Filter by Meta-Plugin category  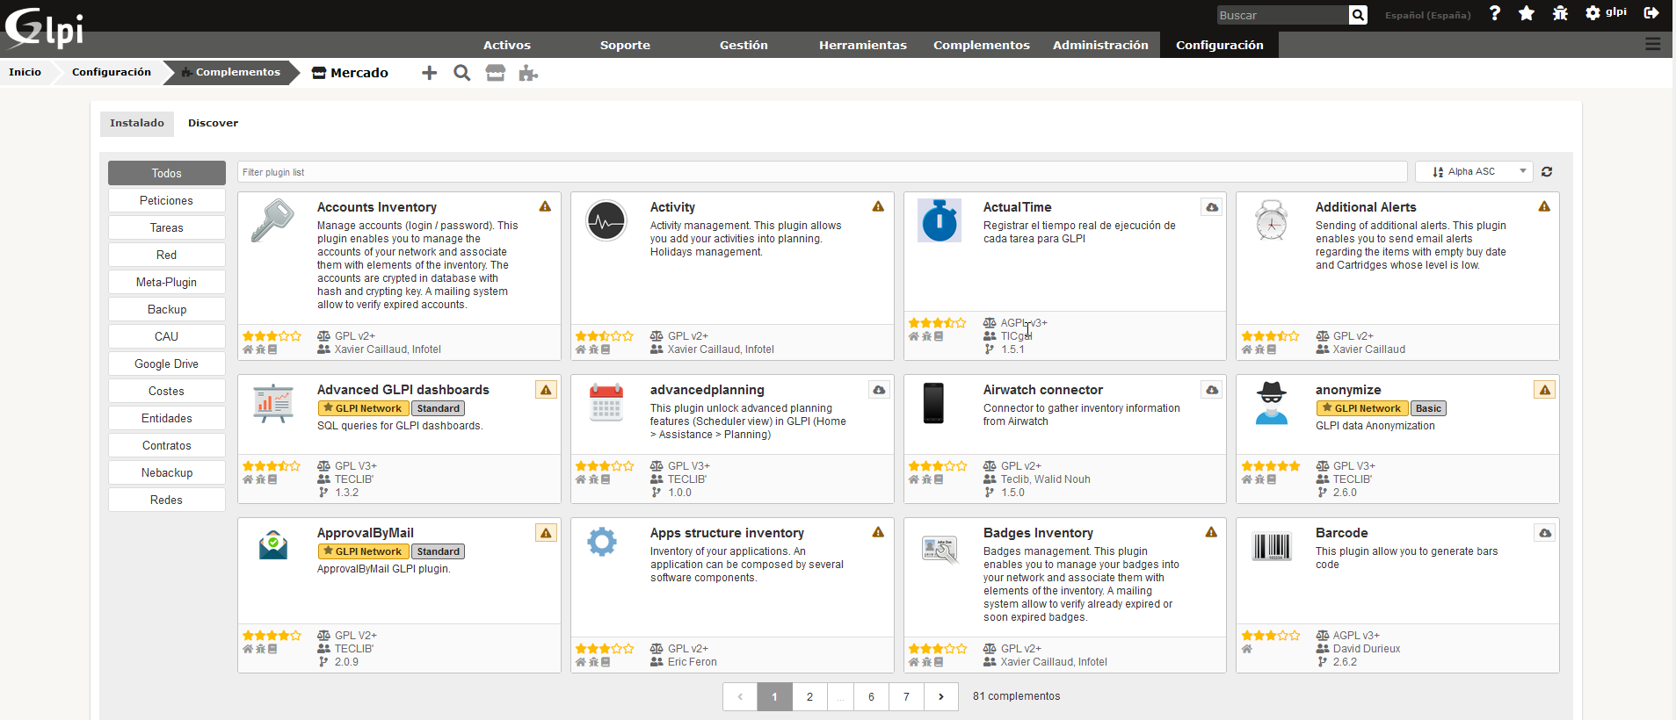click(167, 282)
